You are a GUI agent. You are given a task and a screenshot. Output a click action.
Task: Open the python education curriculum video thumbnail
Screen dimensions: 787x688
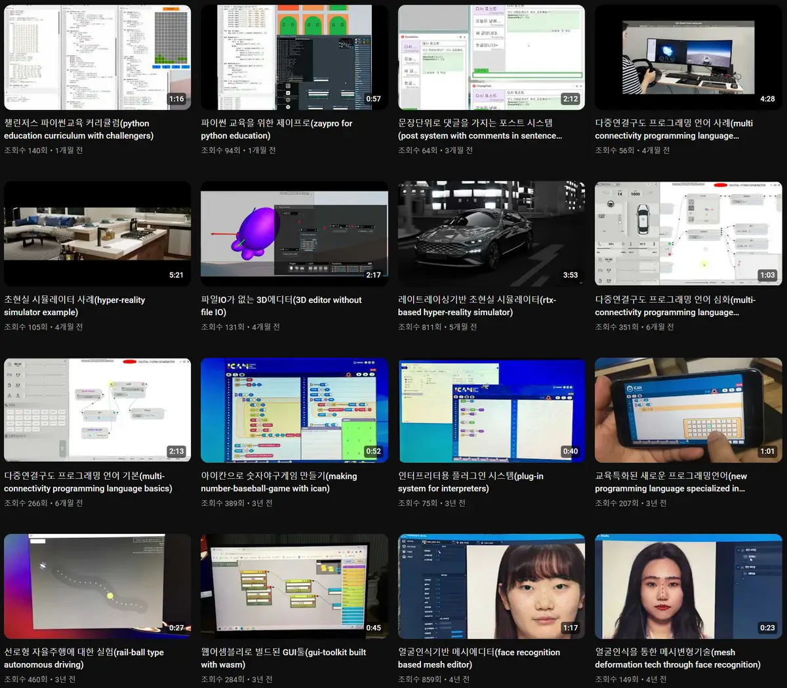click(x=97, y=58)
